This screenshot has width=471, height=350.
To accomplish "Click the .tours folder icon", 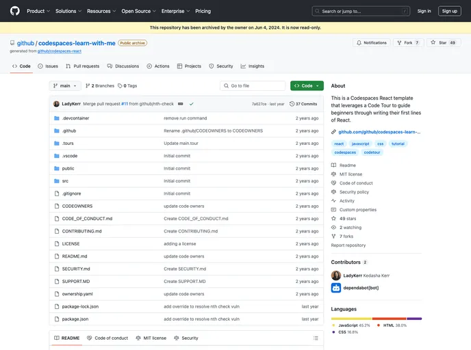I will [56, 144].
